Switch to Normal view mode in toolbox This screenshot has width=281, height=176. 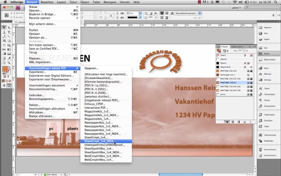(4, 85)
